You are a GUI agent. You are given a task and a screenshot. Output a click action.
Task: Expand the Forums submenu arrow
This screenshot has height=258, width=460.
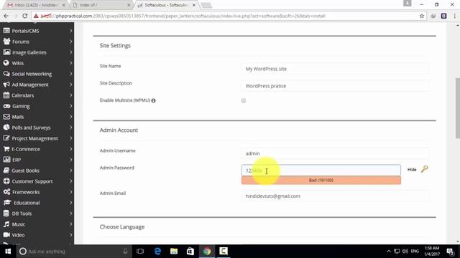(70, 42)
